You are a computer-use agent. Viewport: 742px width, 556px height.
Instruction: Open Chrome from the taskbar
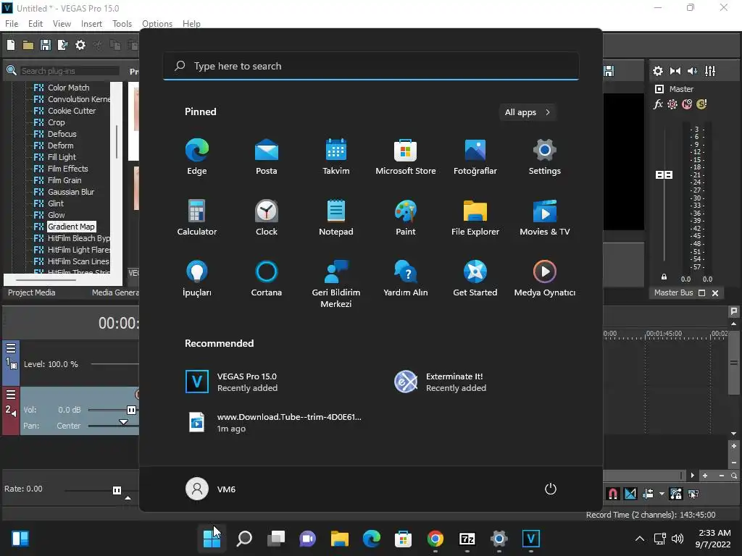(x=435, y=539)
